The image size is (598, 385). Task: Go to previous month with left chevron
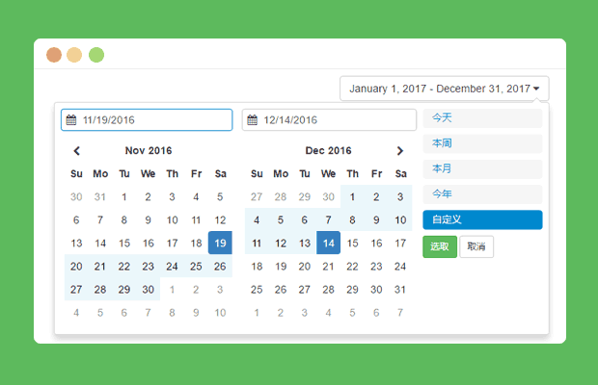coord(76,151)
